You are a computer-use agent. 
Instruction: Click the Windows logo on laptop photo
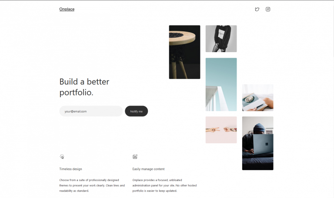(x=267, y=144)
